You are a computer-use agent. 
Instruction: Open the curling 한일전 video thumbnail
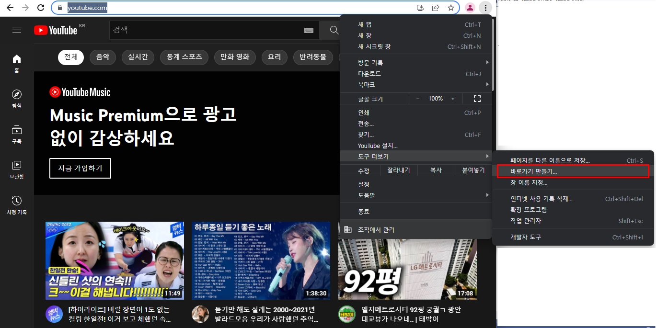pyautogui.click(x=115, y=260)
